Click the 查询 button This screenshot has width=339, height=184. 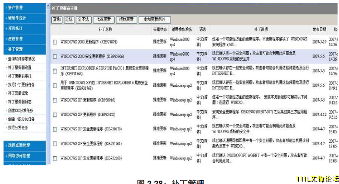click(57, 20)
